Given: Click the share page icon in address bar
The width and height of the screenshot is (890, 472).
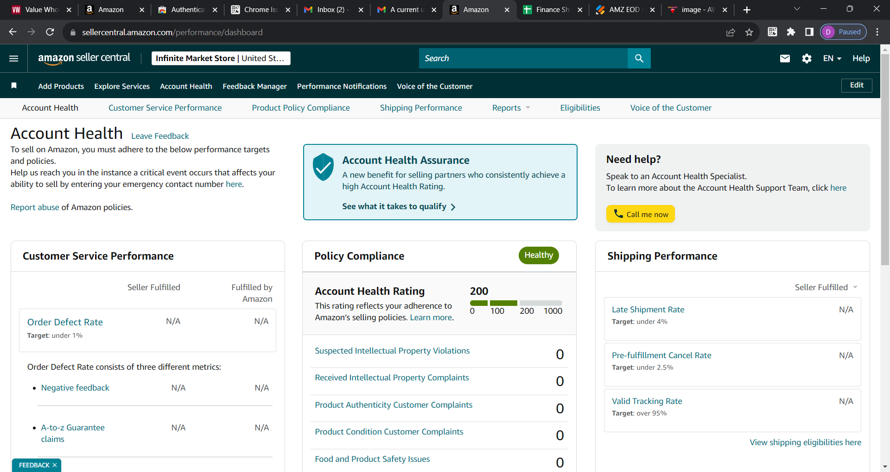Looking at the screenshot, I should [x=731, y=32].
